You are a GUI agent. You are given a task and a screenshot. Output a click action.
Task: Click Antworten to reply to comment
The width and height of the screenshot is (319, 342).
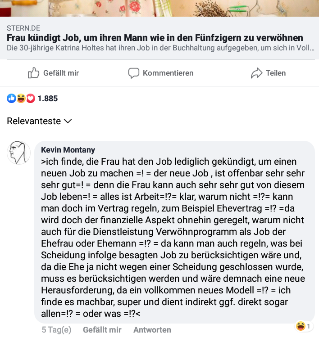(x=152, y=330)
